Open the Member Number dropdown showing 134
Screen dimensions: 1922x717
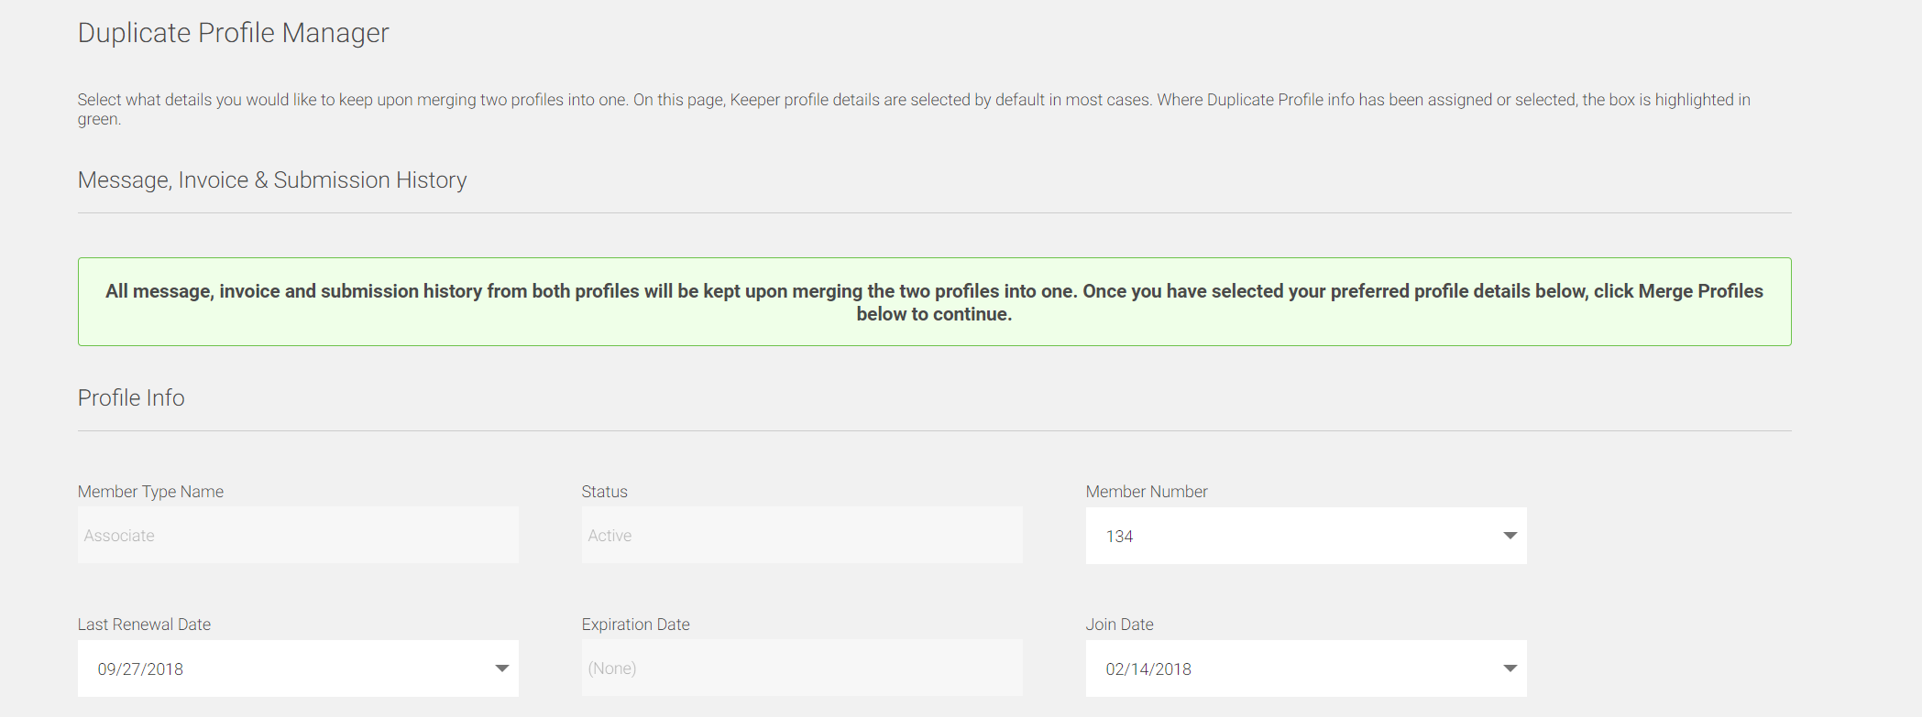pos(1306,536)
